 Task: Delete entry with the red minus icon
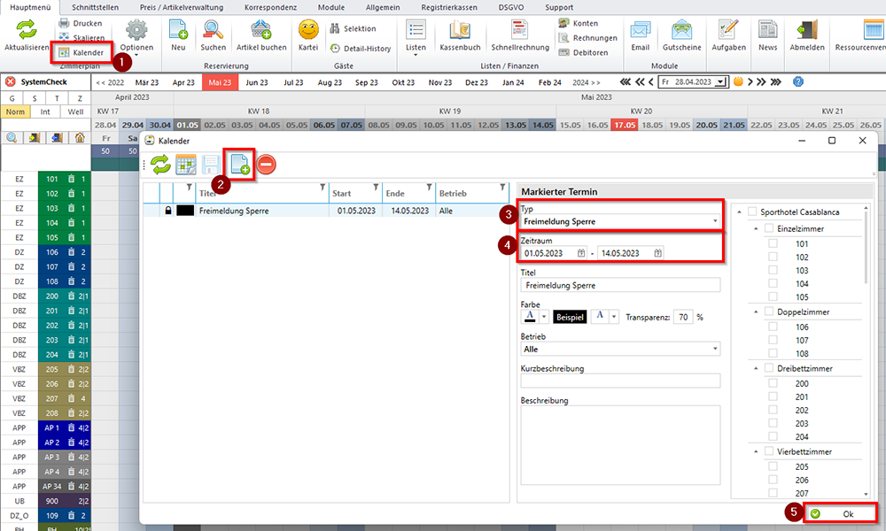(266, 164)
